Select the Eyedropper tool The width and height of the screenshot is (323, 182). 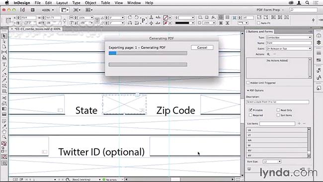(4, 126)
